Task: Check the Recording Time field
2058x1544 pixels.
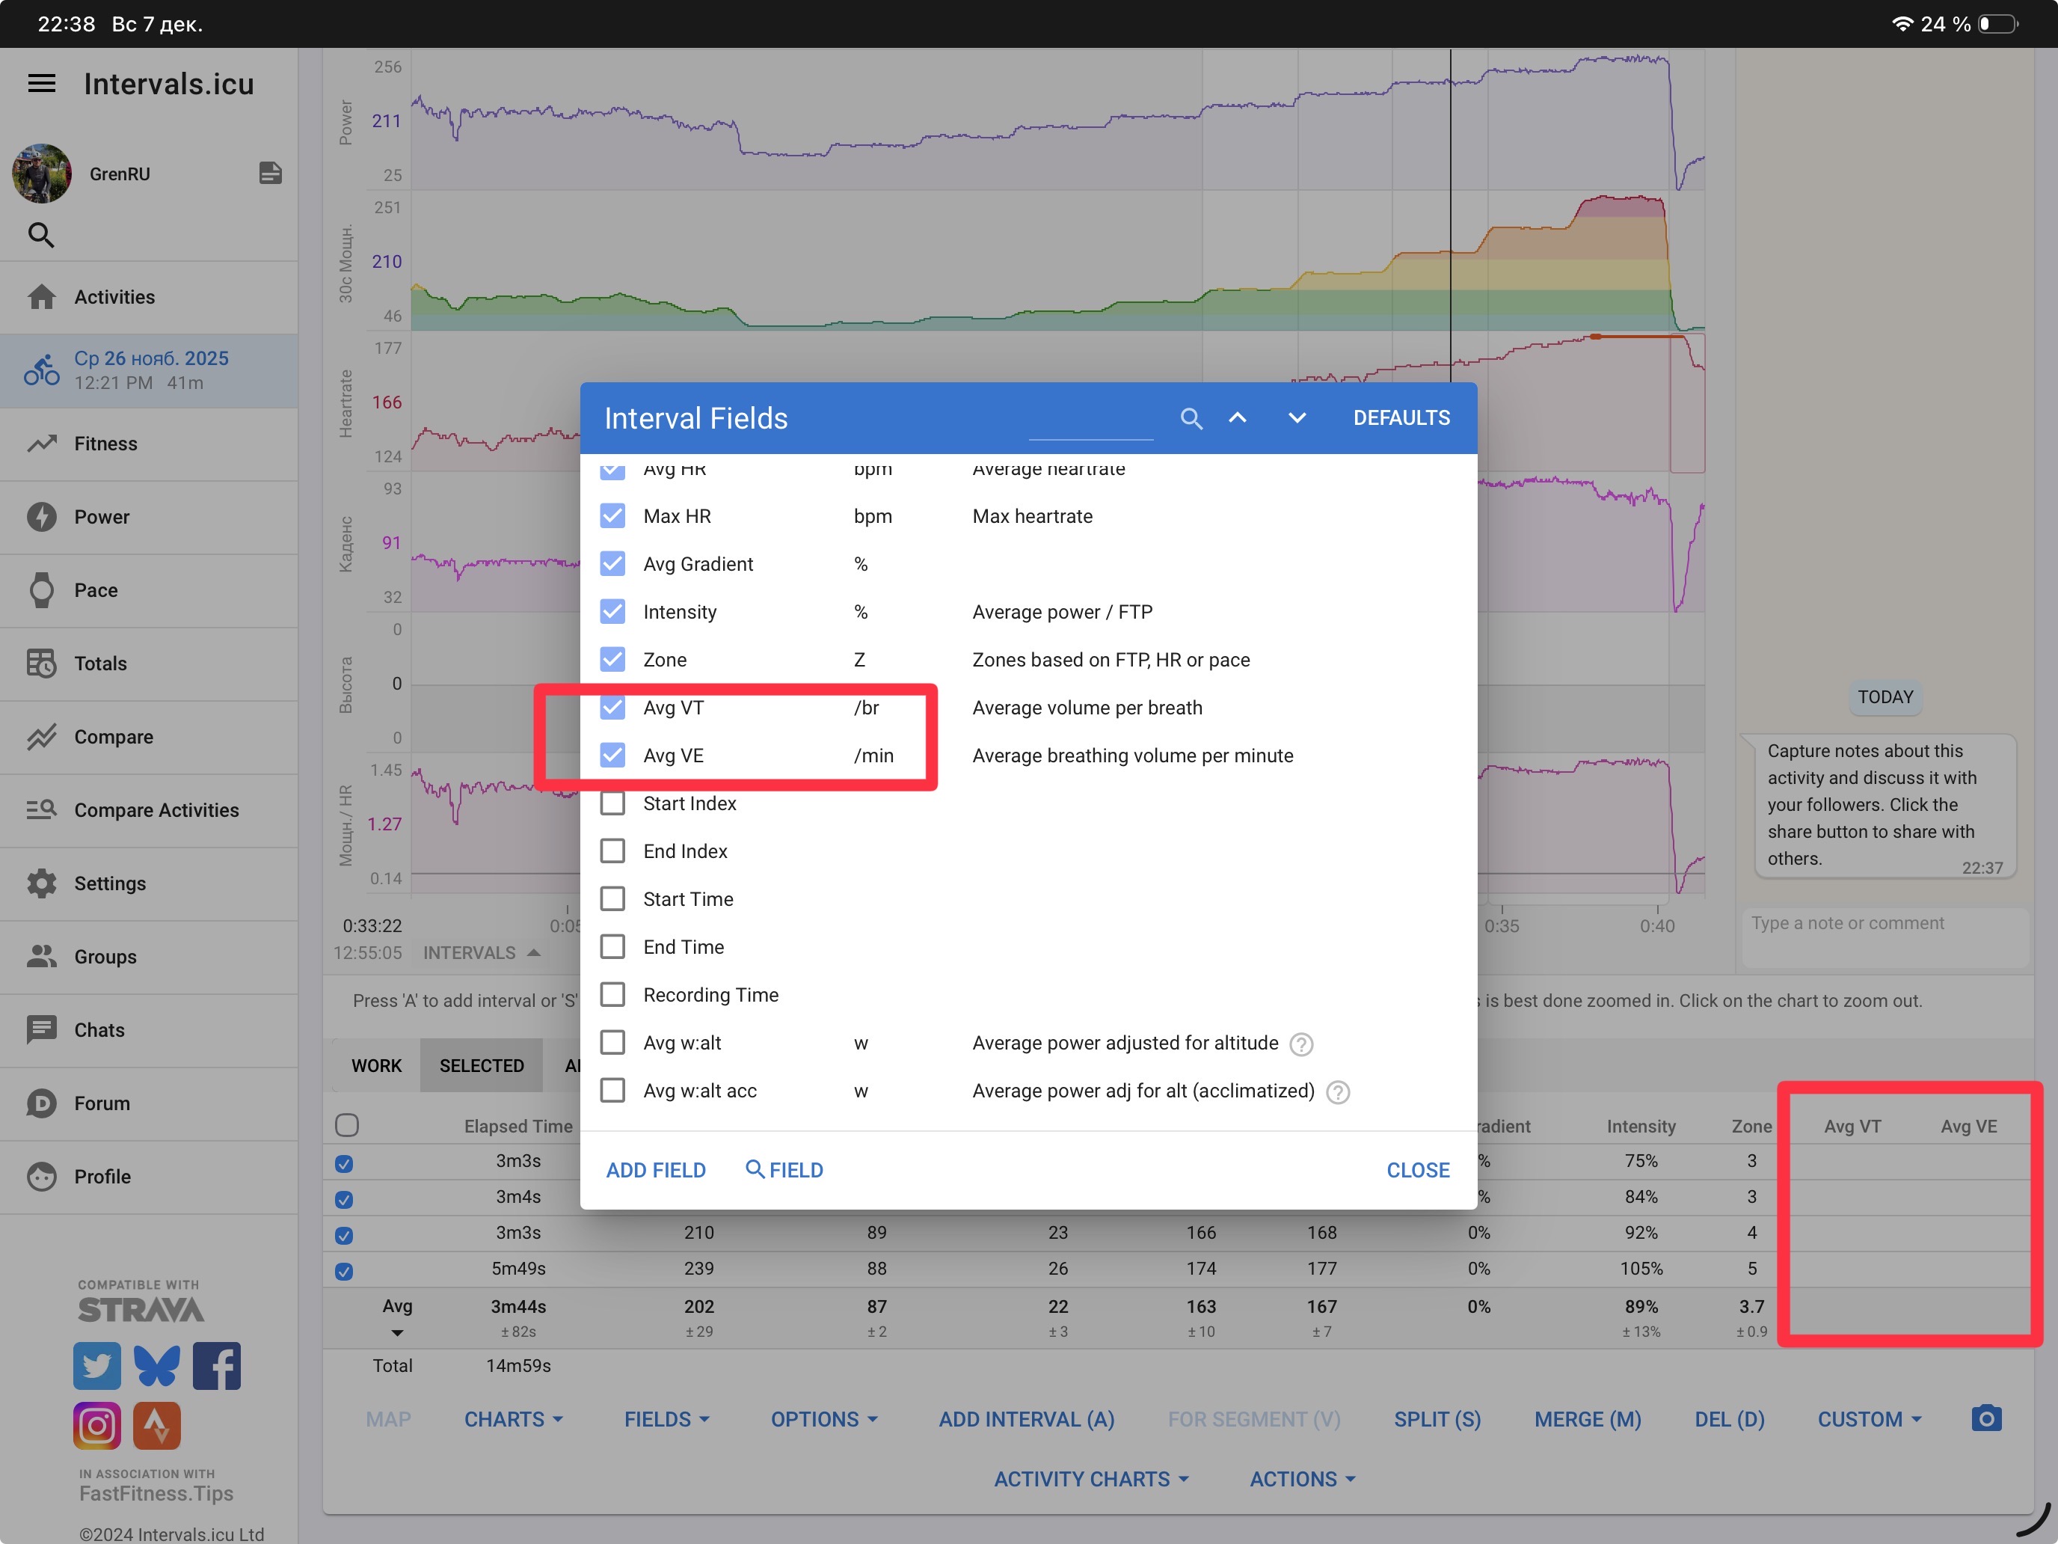Action: (x=612, y=995)
